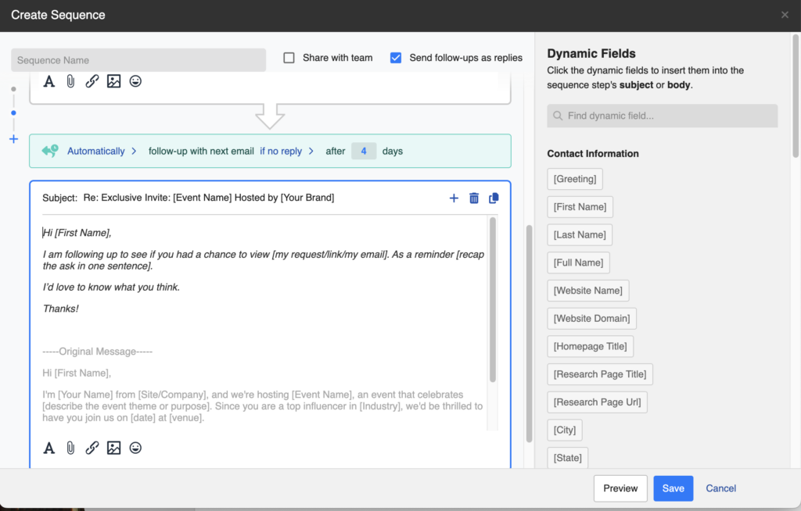Click the blue step indicator dot on the left
801x511 pixels.
tap(13, 113)
